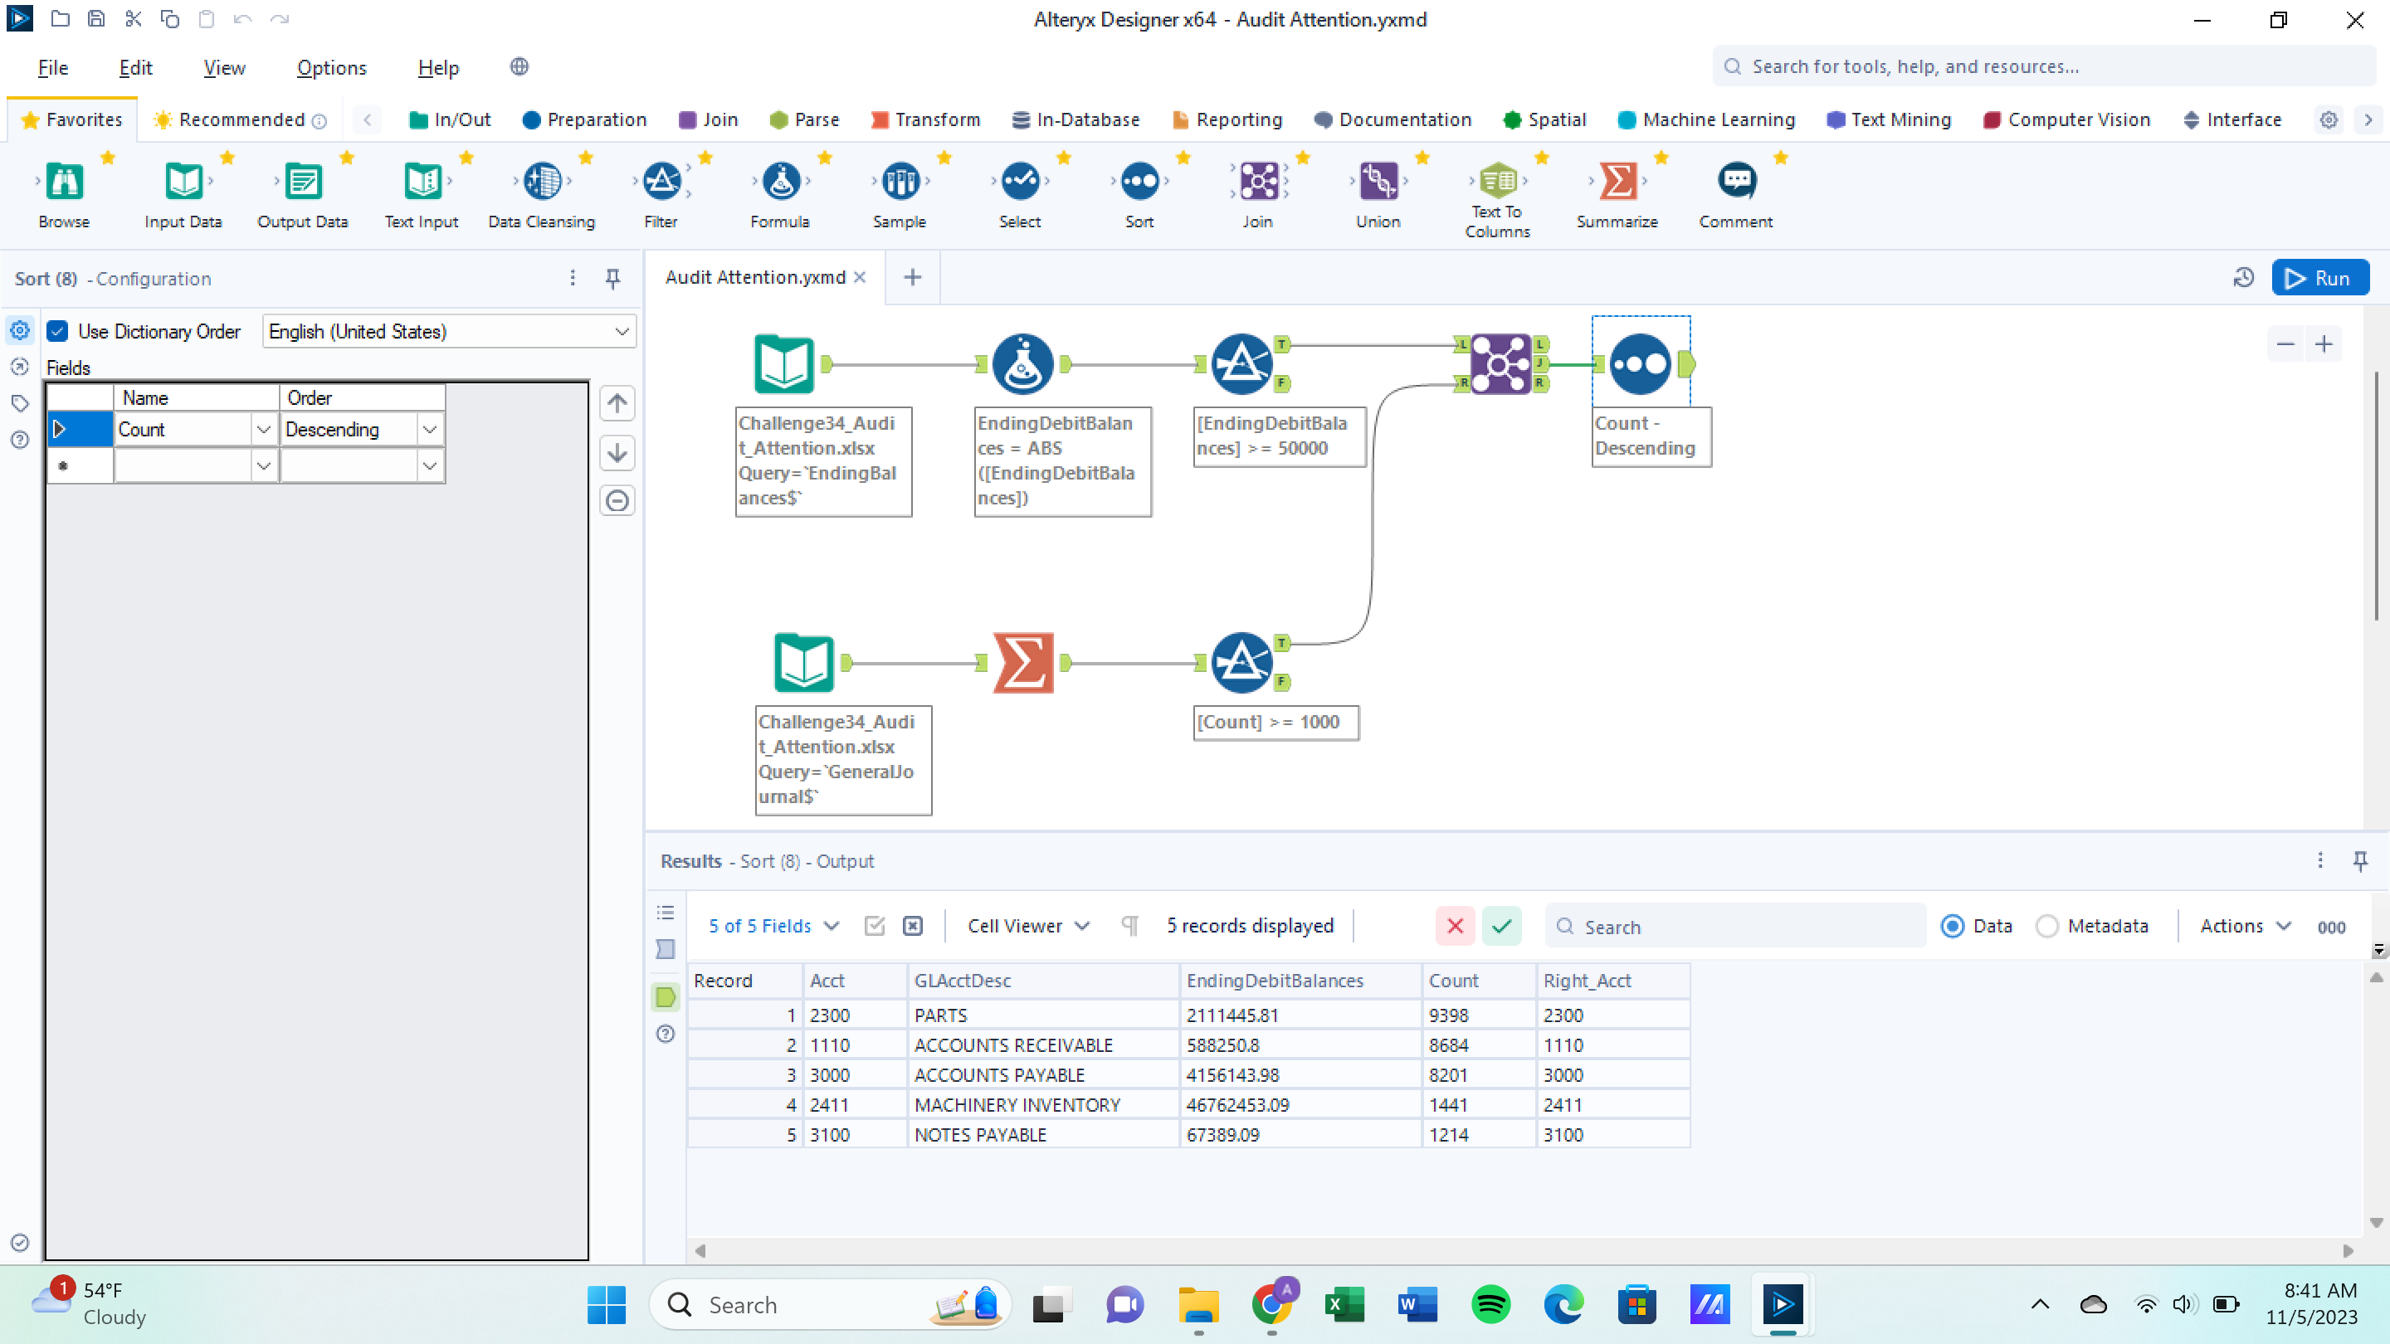Click the ACCOUNTS RECEIVABLE cell

(x=1043, y=1045)
